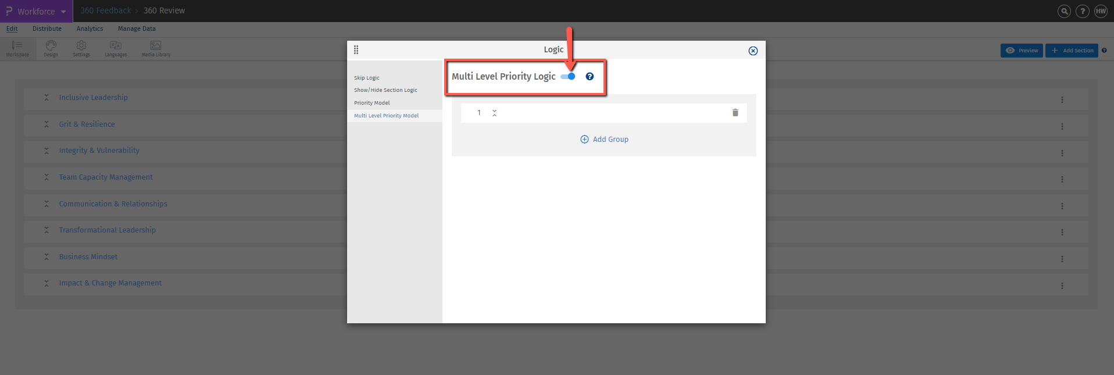Go to 360 Feedback breadcrumb
The image size is (1114, 375).
click(x=106, y=10)
